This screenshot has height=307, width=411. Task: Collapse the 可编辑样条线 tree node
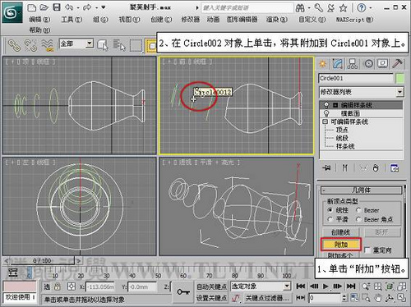pos(325,121)
